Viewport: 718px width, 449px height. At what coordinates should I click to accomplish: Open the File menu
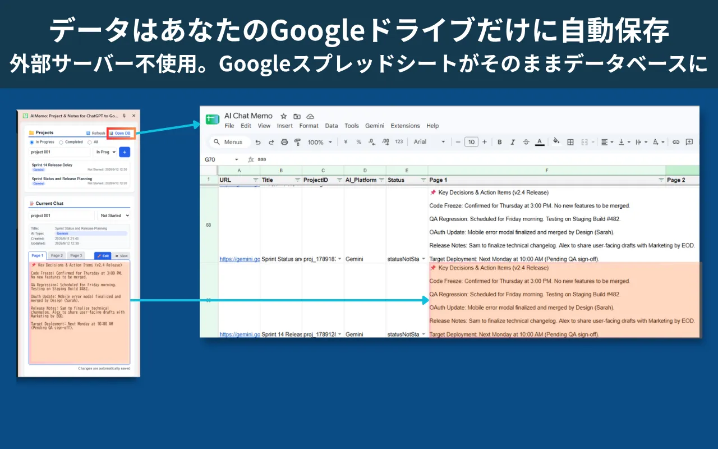point(229,126)
